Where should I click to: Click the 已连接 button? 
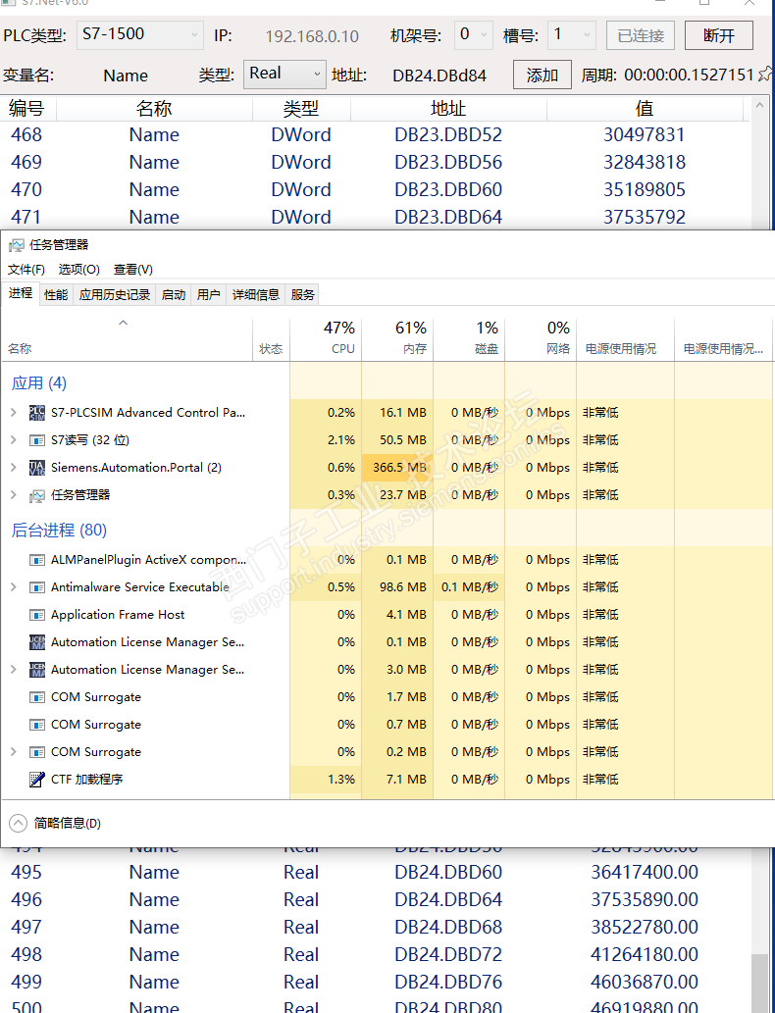click(641, 35)
